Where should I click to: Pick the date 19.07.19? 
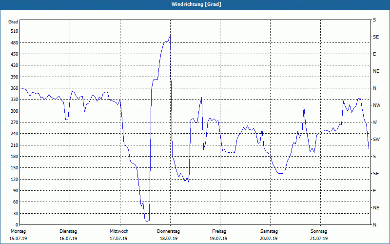218,239
